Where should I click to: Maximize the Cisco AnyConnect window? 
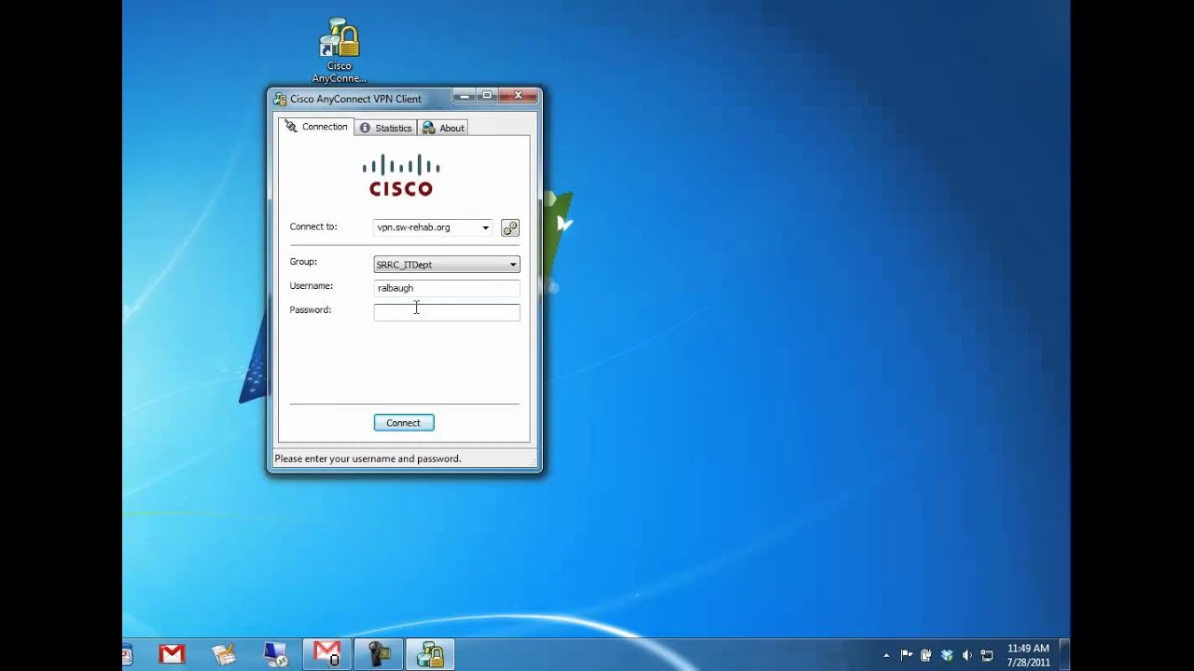487,95
